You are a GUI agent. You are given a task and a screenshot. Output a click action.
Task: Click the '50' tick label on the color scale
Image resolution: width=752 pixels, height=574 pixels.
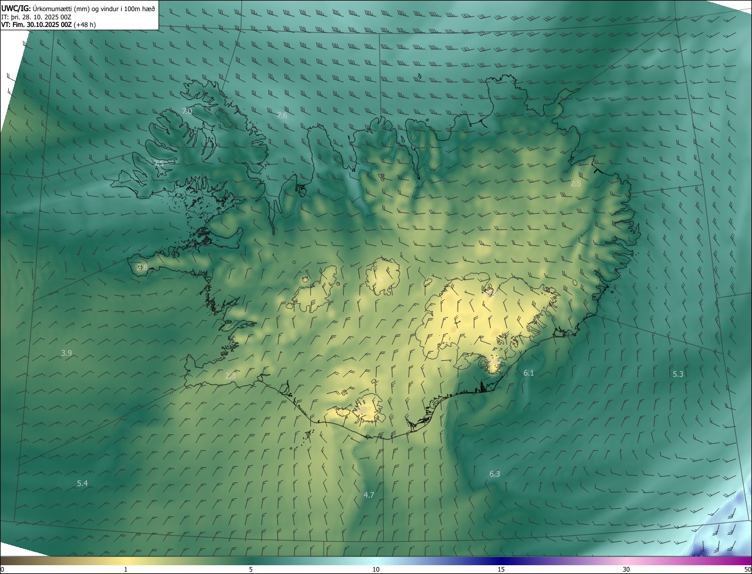tap(747, 569)
